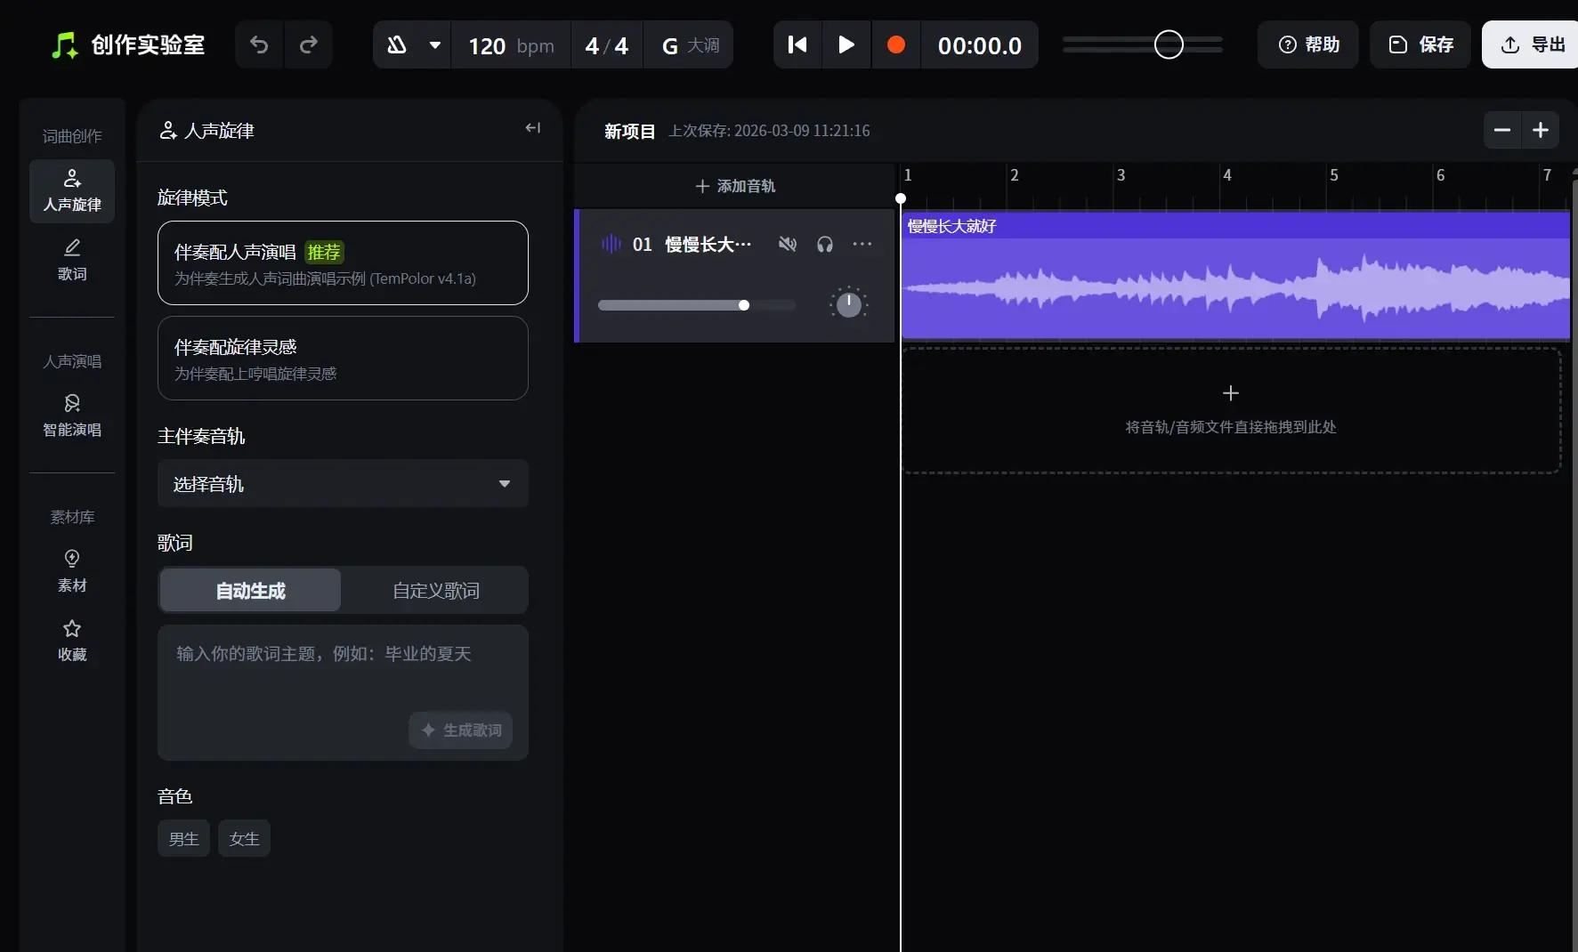Collapse the 人声旋律 panel
The image size is (1578, 952).
532,128
